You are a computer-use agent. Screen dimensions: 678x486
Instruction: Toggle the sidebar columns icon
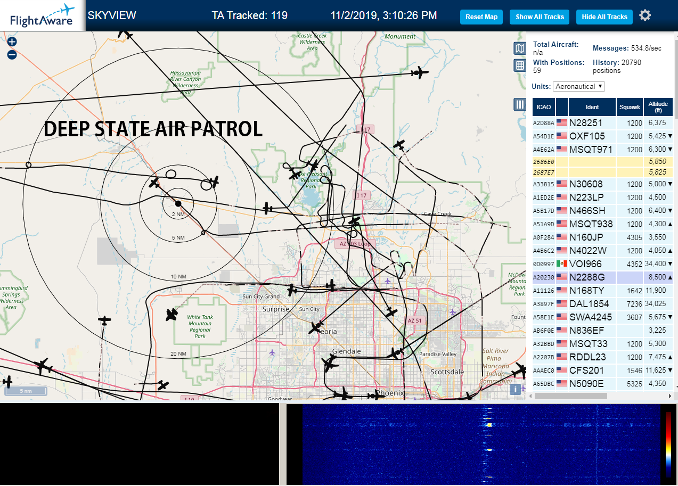click(x=520, y=104)
